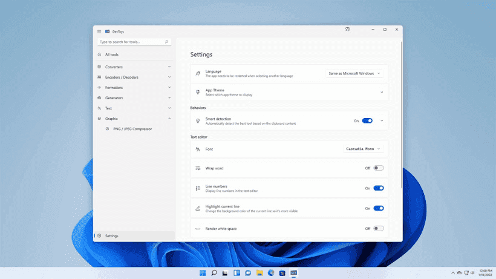The height and width of the screenshot is (279, 496).
Task: Click the Line numbers list icon
Action: [x=198, y=188]
